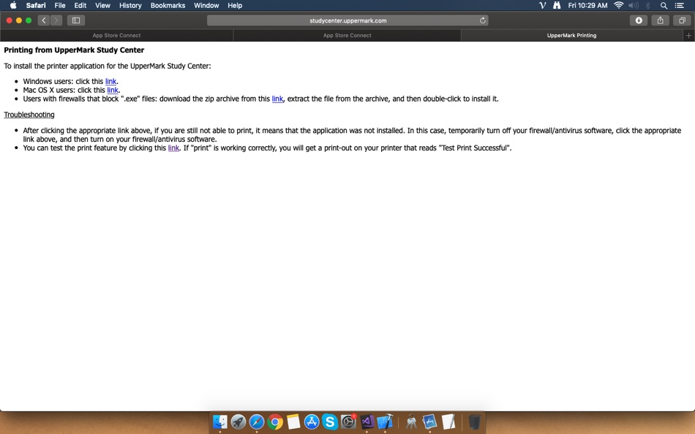Open the volume menu bar icon

click(x=634, y=5)
